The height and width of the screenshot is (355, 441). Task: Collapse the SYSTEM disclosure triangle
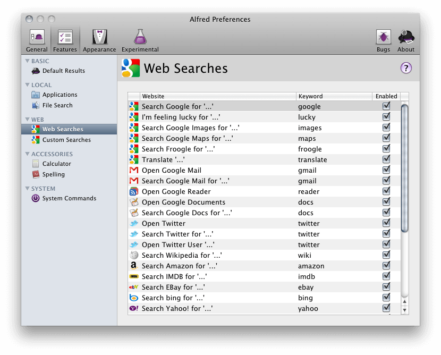[x=29, y=188]
